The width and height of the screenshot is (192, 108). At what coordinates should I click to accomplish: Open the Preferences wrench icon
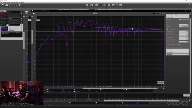(x=189, y=5)
